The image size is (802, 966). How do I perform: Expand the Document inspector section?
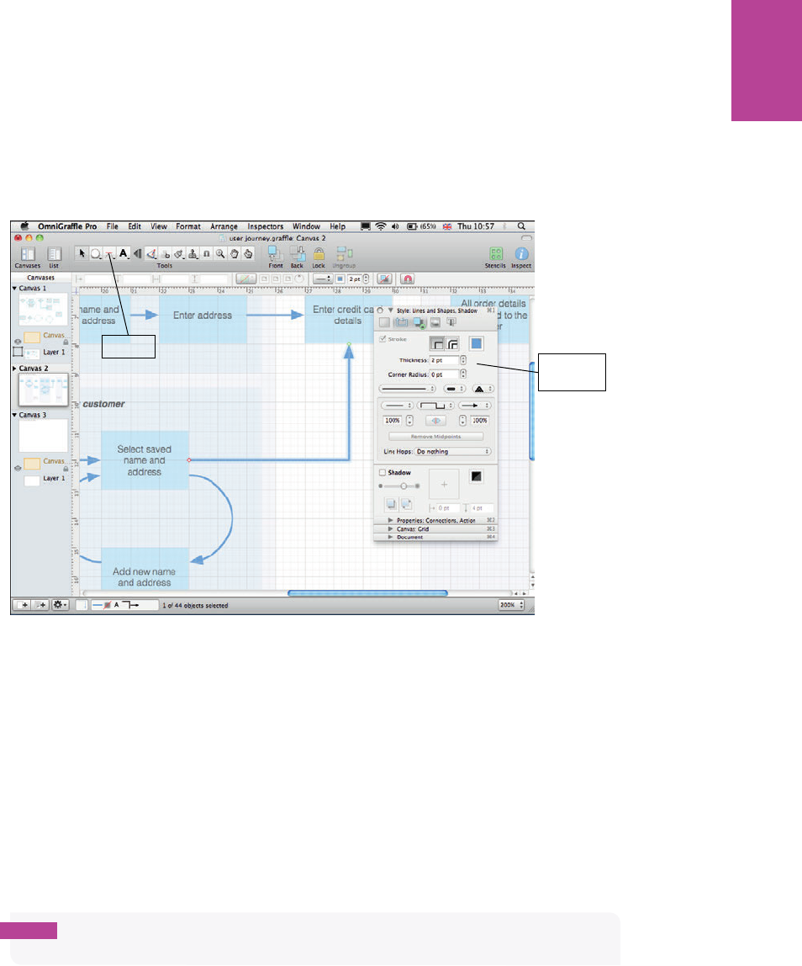pos(390,537)
